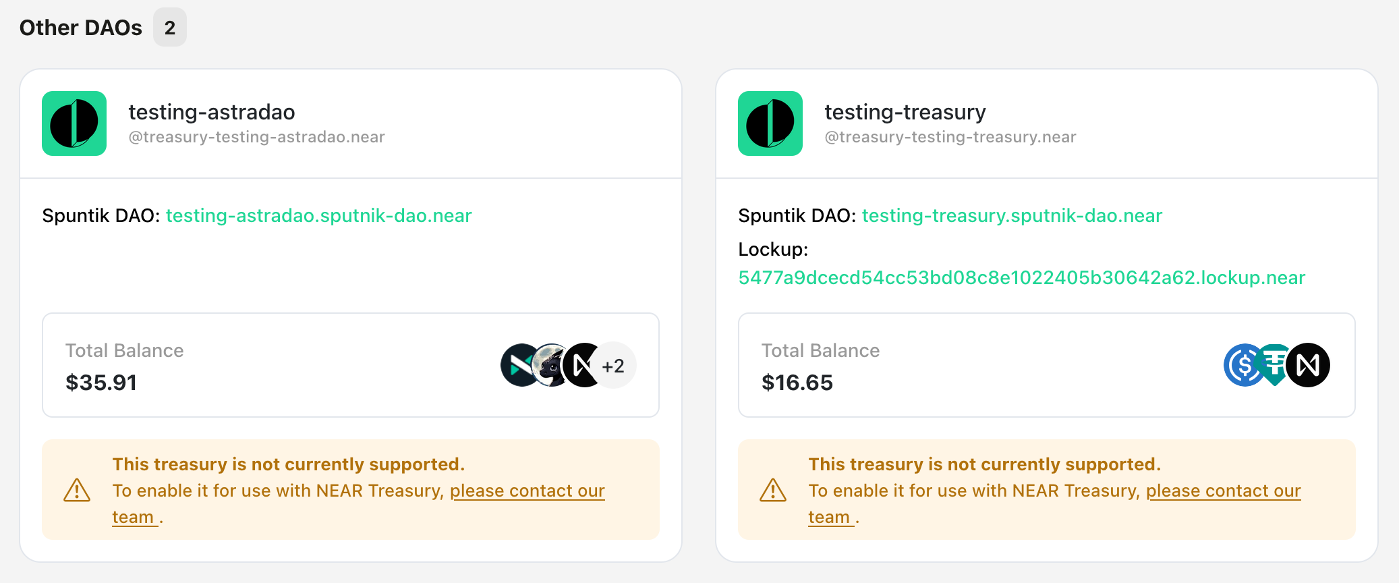Screen dimensions: 1399x583
Task: Click NEAR token icon in testing-astradao balance
Action: click(581, 365)
